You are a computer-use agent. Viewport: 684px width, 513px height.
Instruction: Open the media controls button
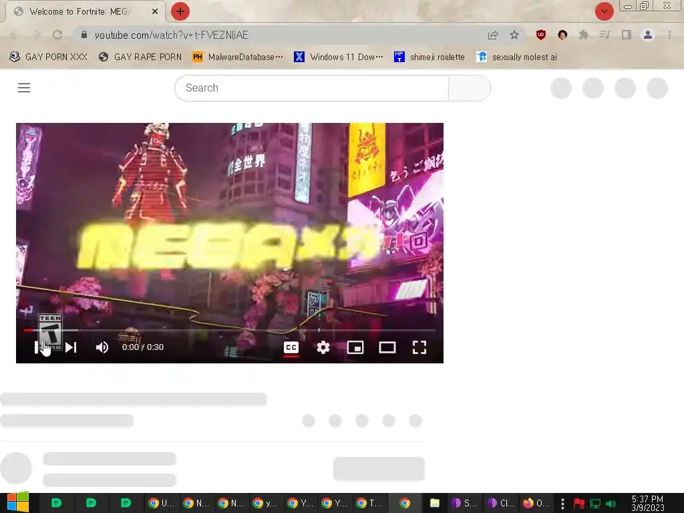(605, 35)
